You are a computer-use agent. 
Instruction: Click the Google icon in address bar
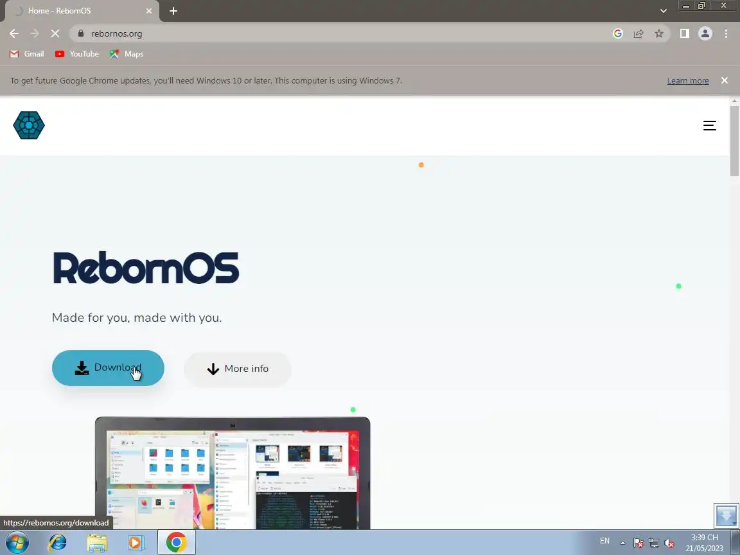click(618, 33)
